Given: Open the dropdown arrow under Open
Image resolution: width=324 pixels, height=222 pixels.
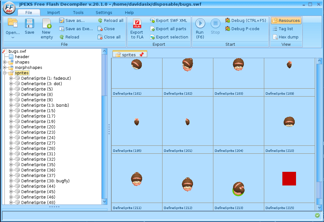Looking at the screenshot, I should [x=13, y=37].
